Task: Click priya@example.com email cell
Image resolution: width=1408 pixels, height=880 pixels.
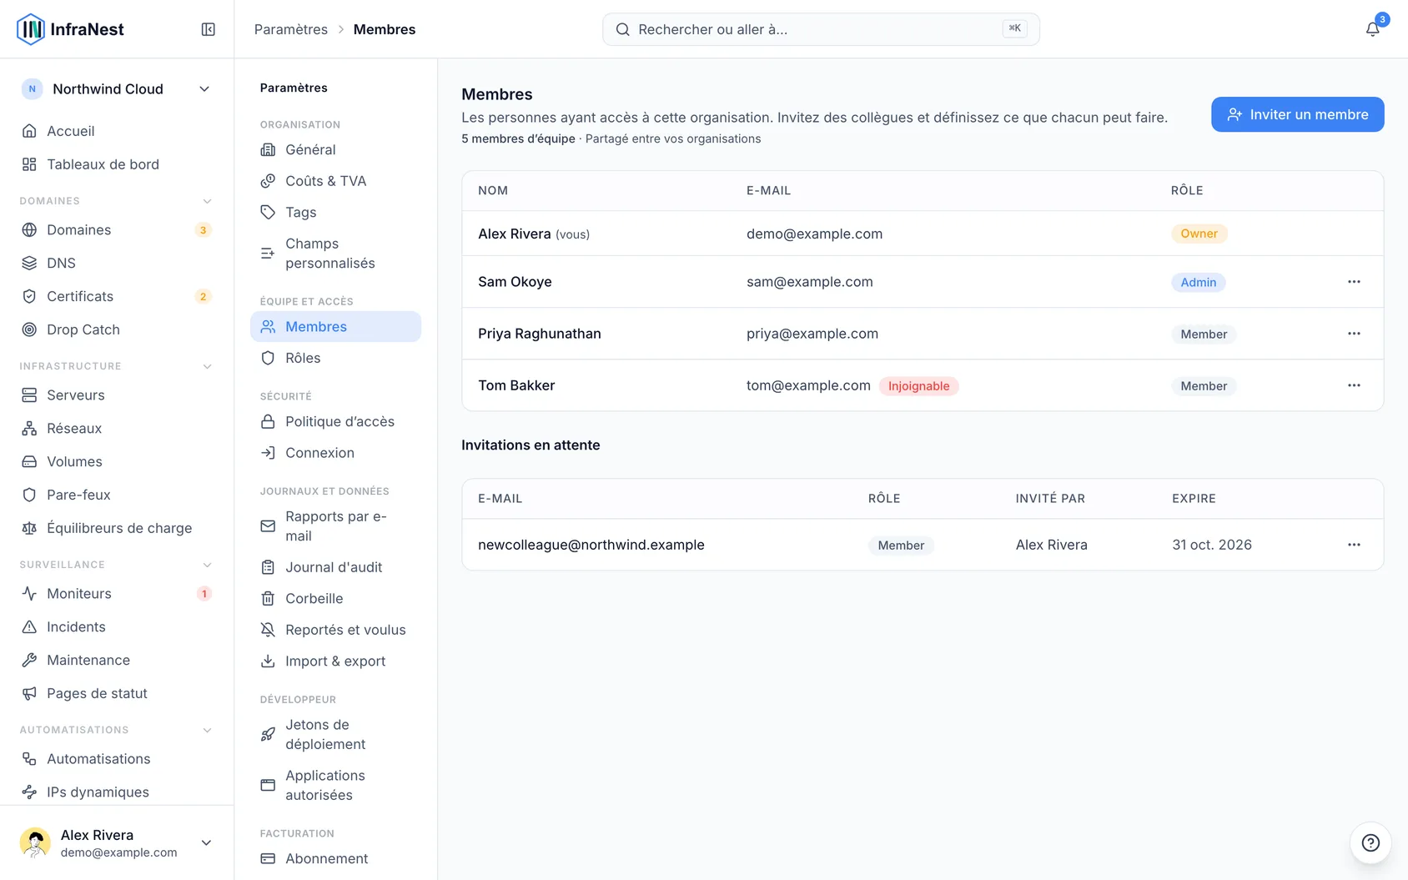Action: coord(812,334)
